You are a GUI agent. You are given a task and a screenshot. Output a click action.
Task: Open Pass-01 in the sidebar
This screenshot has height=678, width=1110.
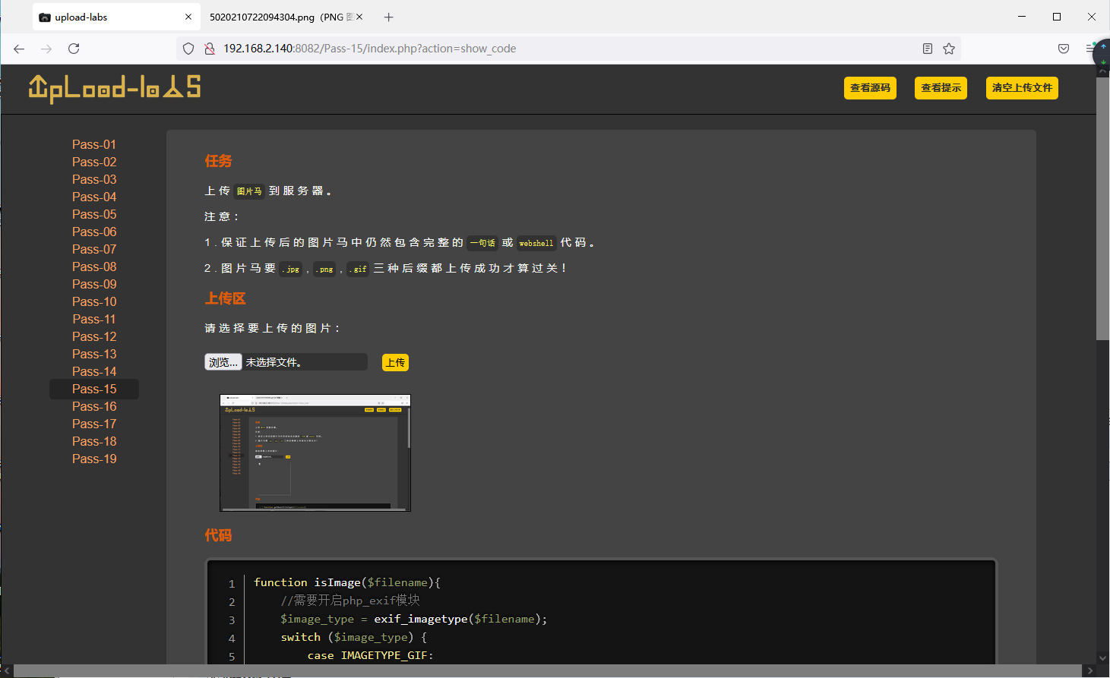94,144
